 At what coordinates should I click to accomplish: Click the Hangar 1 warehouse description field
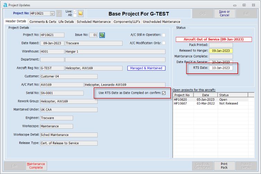(115, 52)
